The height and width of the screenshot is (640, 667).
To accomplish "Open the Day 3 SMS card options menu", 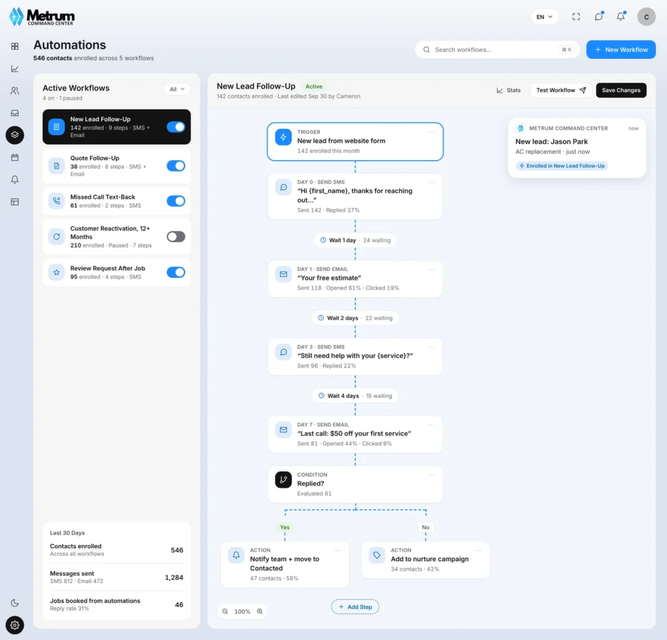I will coord(432,348).
